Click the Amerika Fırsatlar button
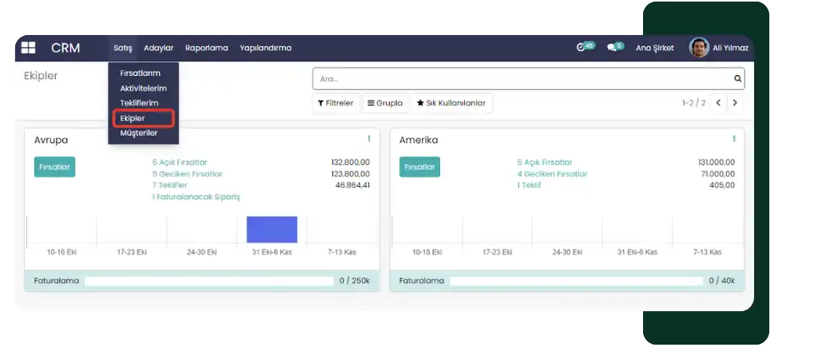Image resolution: width=818 pixels, height=347 pixels. [420, 168]
